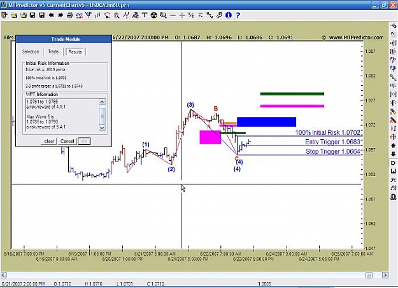Click the yellow radiation symbol icon
The height and width of the screenshot is (288, 398).
154,15
